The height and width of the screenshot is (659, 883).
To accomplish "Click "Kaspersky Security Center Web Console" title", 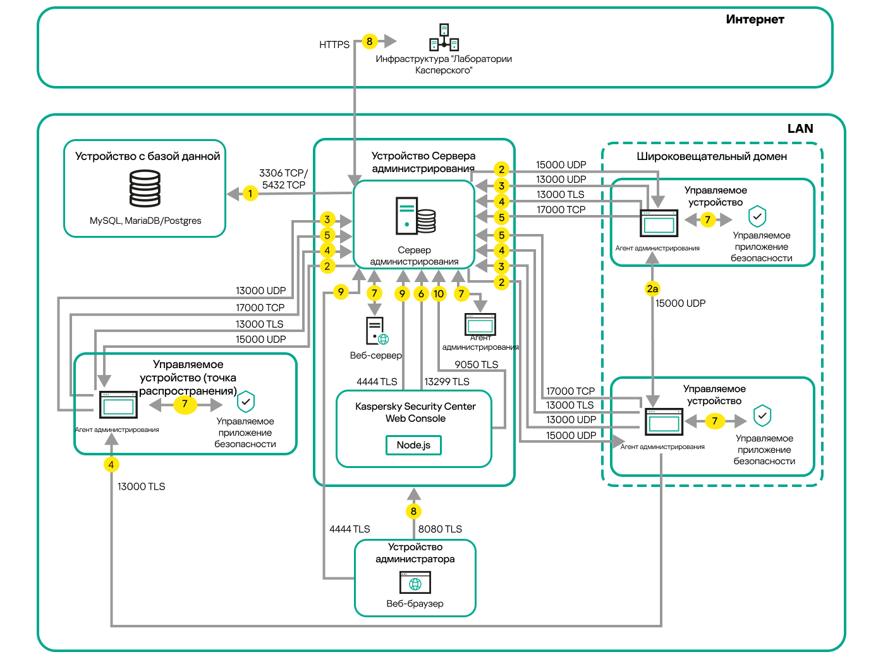I will tap(415, 412).
